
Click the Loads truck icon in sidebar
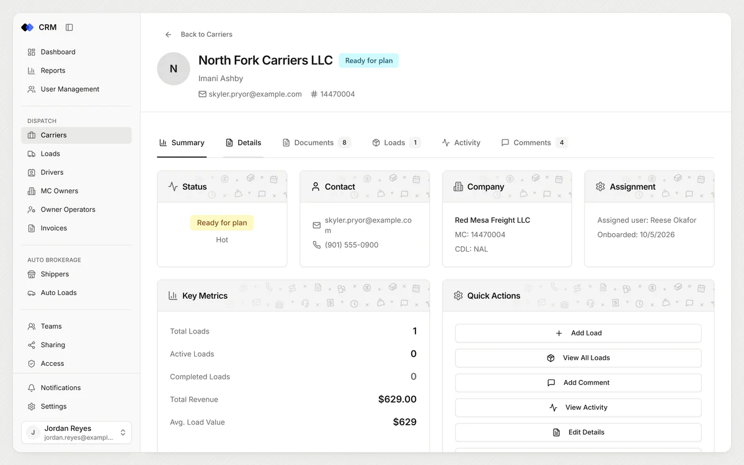coord(32,154)
